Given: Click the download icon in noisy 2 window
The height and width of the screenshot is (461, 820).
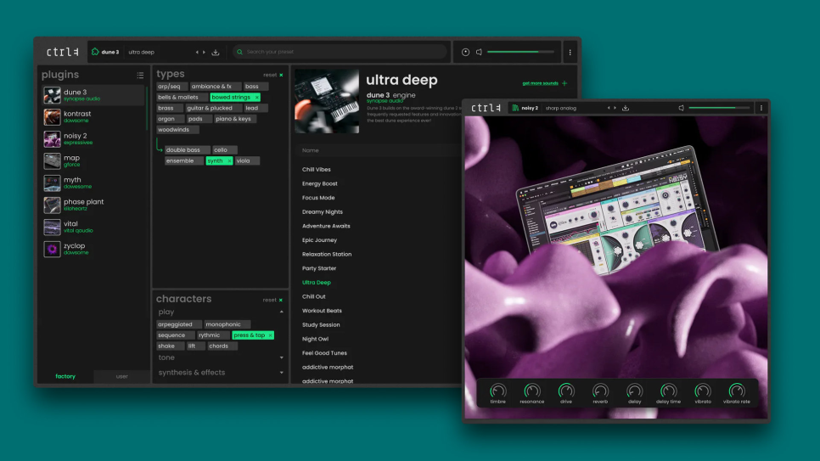Looking at the screenshot, I should click(626, 108).
